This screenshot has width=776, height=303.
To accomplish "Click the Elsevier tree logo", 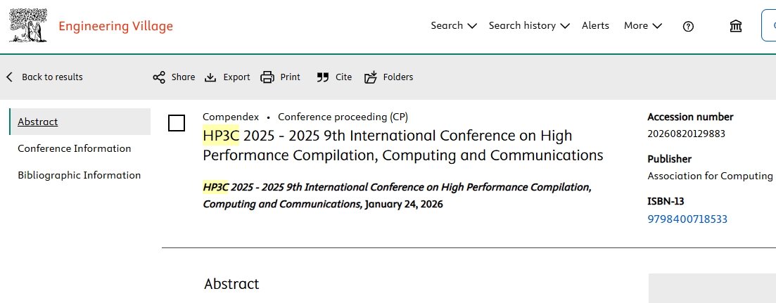I will (28, 26).
